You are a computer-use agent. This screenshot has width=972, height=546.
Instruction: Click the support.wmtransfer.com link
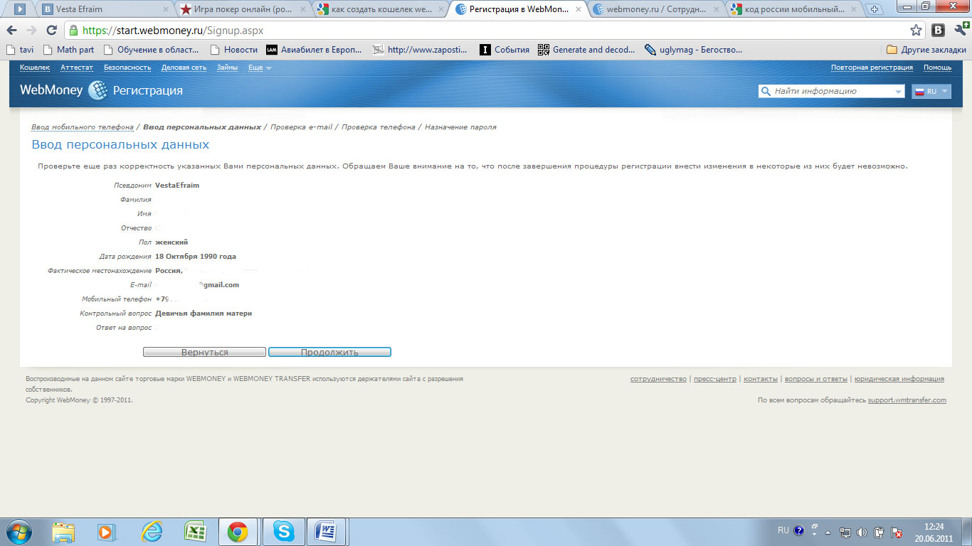click(907, 400)
